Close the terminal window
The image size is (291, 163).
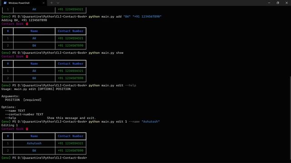point(286,3)
